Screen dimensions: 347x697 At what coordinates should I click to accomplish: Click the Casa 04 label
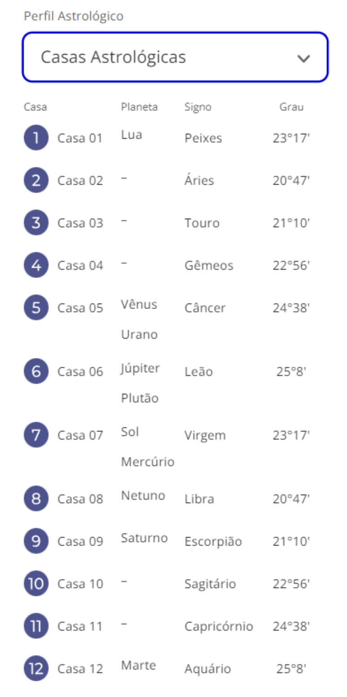[x=80, y=265]
